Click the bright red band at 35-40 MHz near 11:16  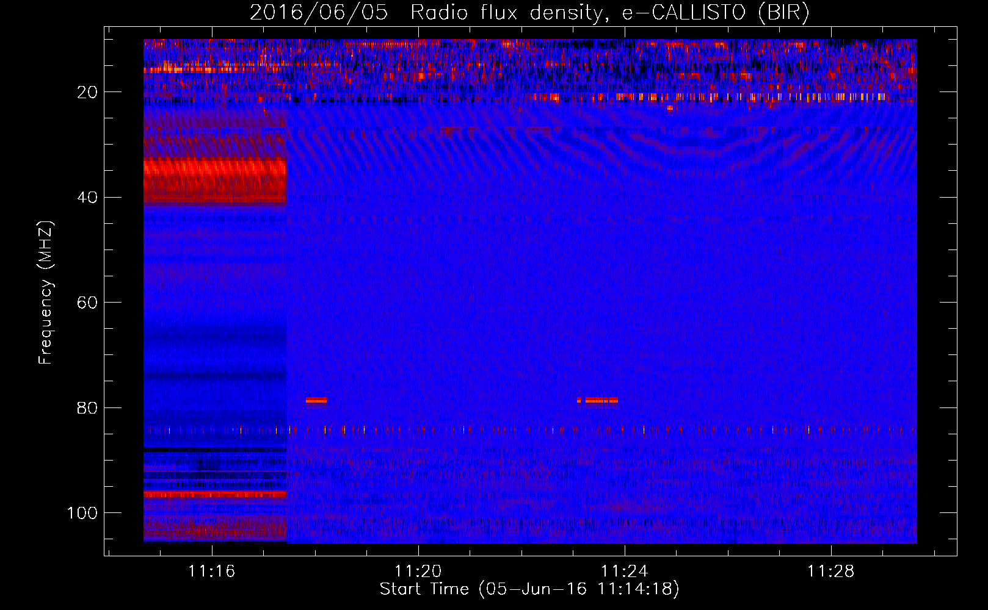coord(215,181)
